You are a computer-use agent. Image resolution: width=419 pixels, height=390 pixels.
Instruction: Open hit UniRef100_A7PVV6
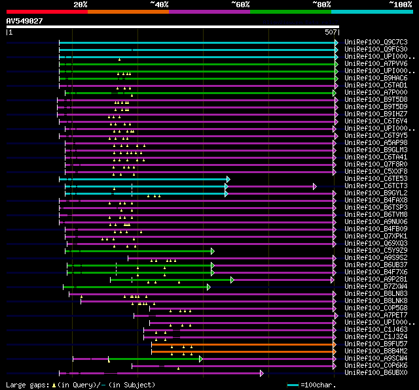click(376, 64)
